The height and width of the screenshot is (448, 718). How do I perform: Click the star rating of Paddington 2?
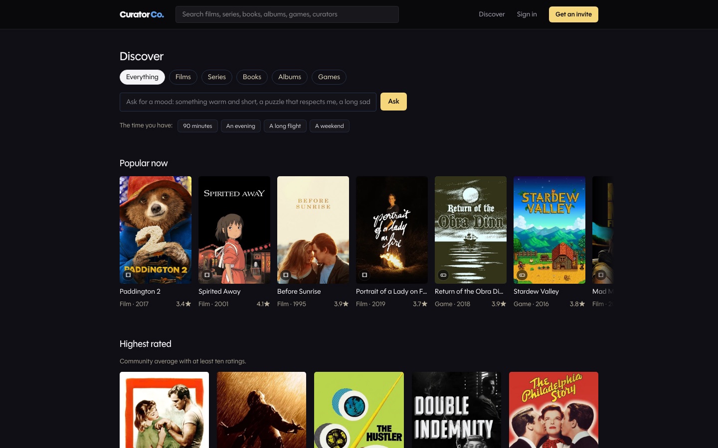[x=183, y=304]
